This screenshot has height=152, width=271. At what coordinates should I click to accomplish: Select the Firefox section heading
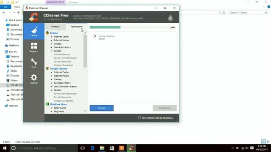click(x=54, y=33)
